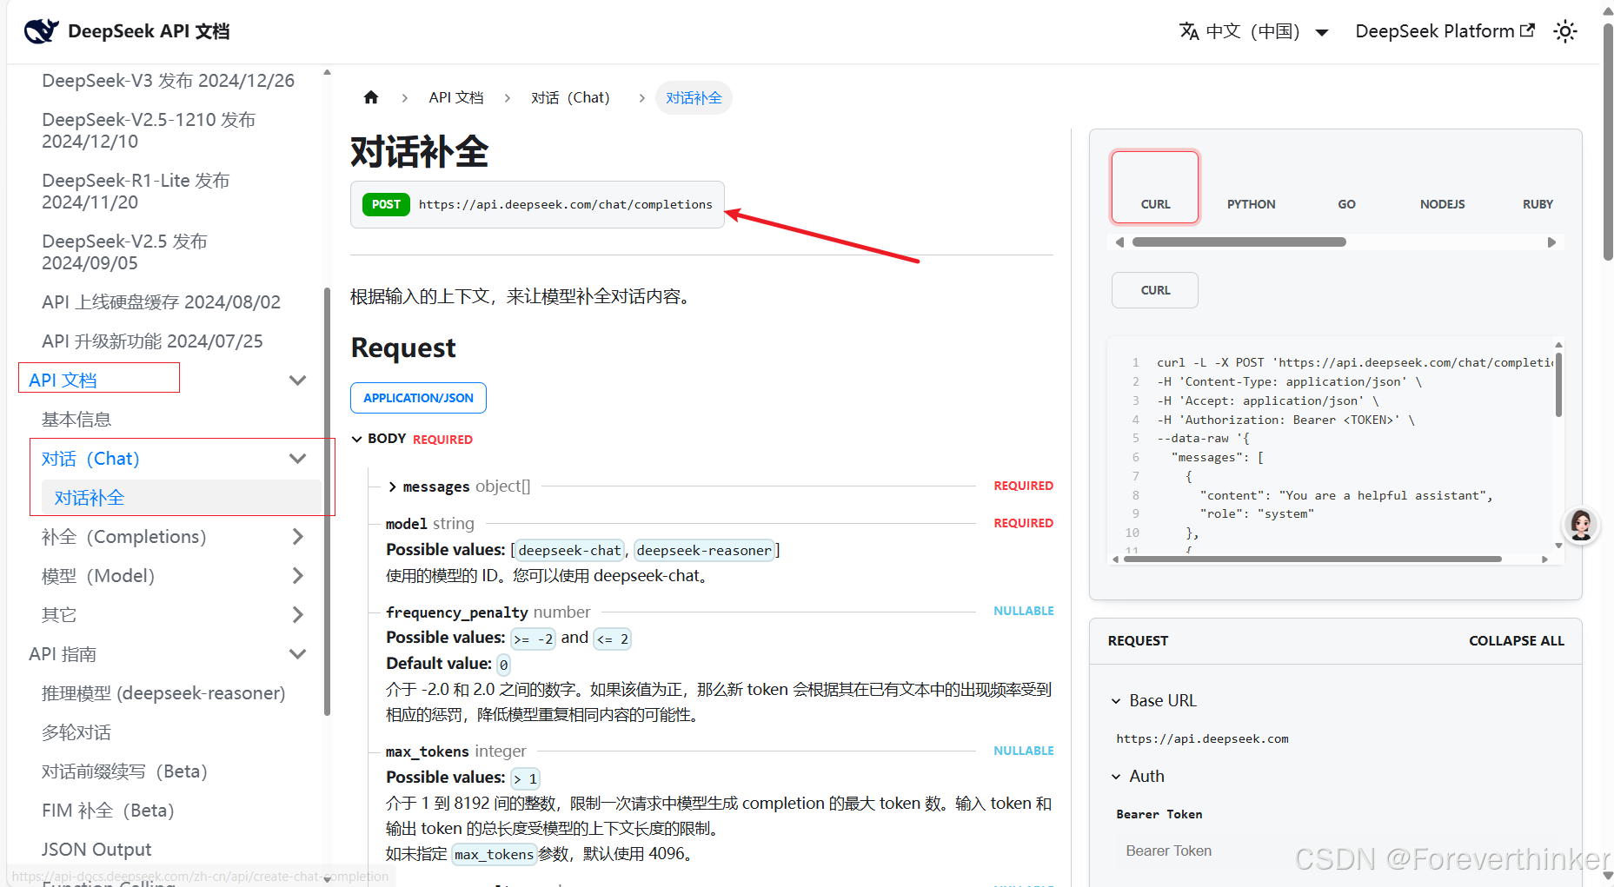This screenshot has height=887, width=1614.
Task: Open API 升级新功能 2024/07/25 item
Action: pyautogui.click(x=152, y=341)
